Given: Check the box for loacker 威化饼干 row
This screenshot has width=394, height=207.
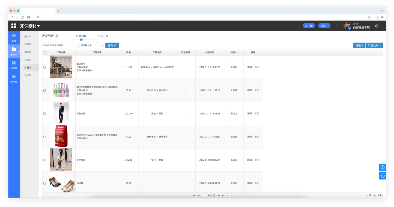Looking at the screenshot, I should click(45, 137).
